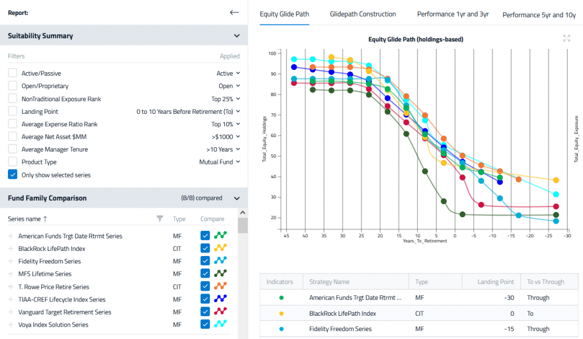Click the plus icon beside Voya Index
Screen dimensions: 583x339
point(11,325)
